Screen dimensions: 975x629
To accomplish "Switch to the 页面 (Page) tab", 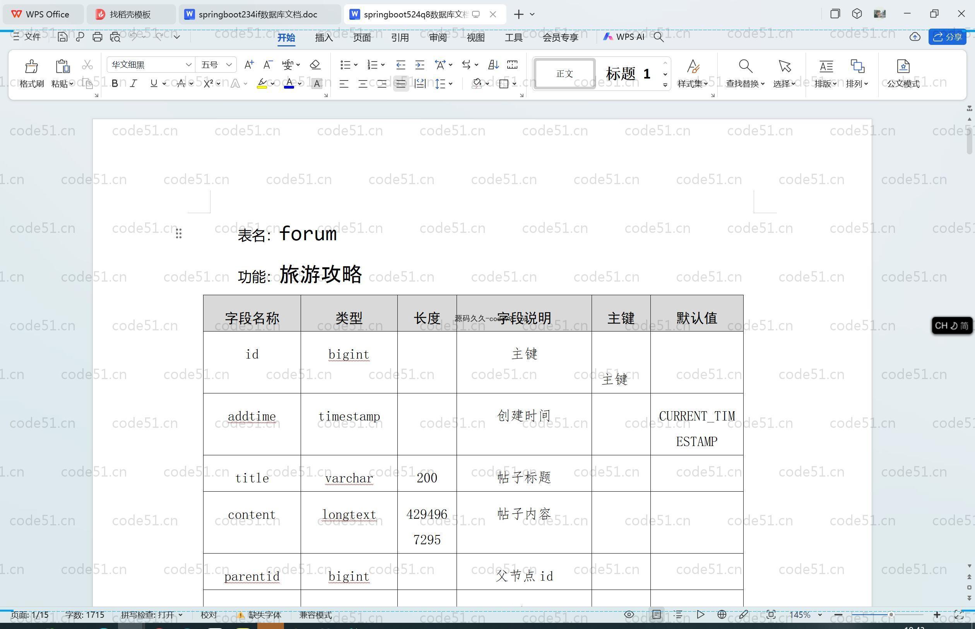I will [362, 37].
